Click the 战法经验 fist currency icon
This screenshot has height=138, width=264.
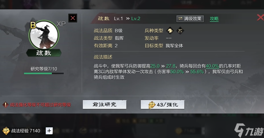coord(6,131)
